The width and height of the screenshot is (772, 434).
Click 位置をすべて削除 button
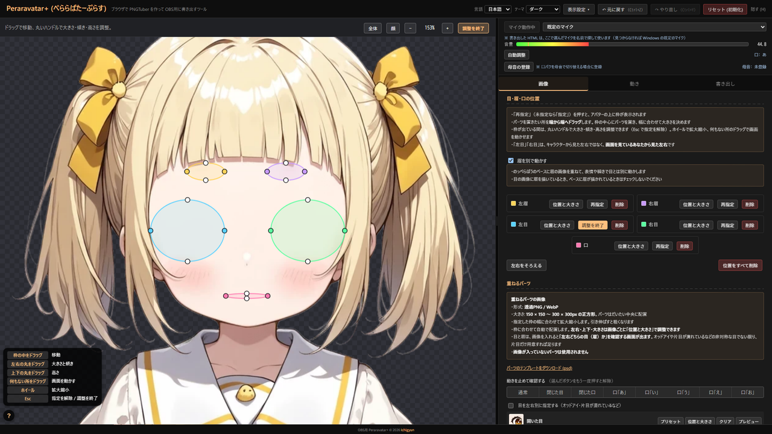pyautogui.click(x=740, y=265)
